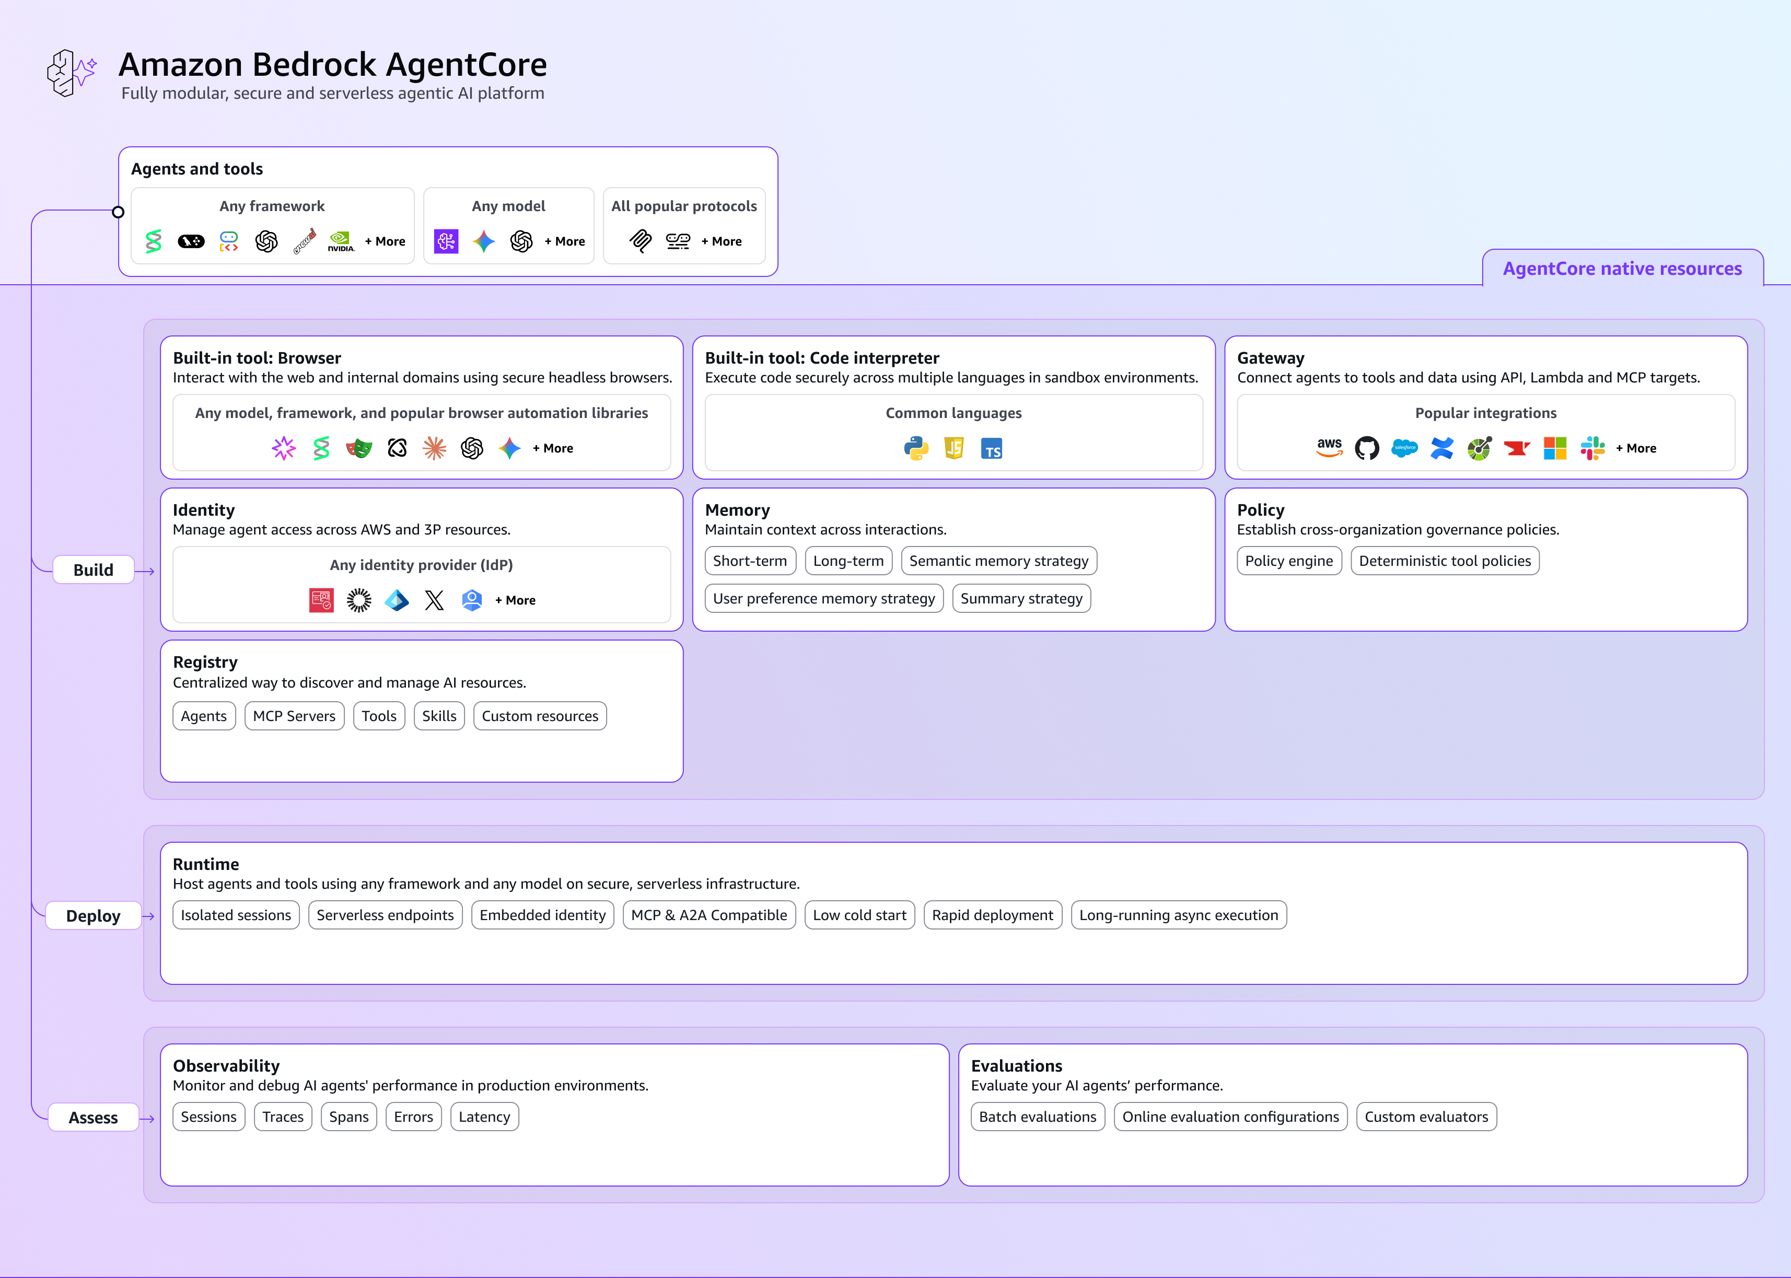Select the X logo under Any identity provider
Screen dimensions: 1791x1278
click(434, 600)
